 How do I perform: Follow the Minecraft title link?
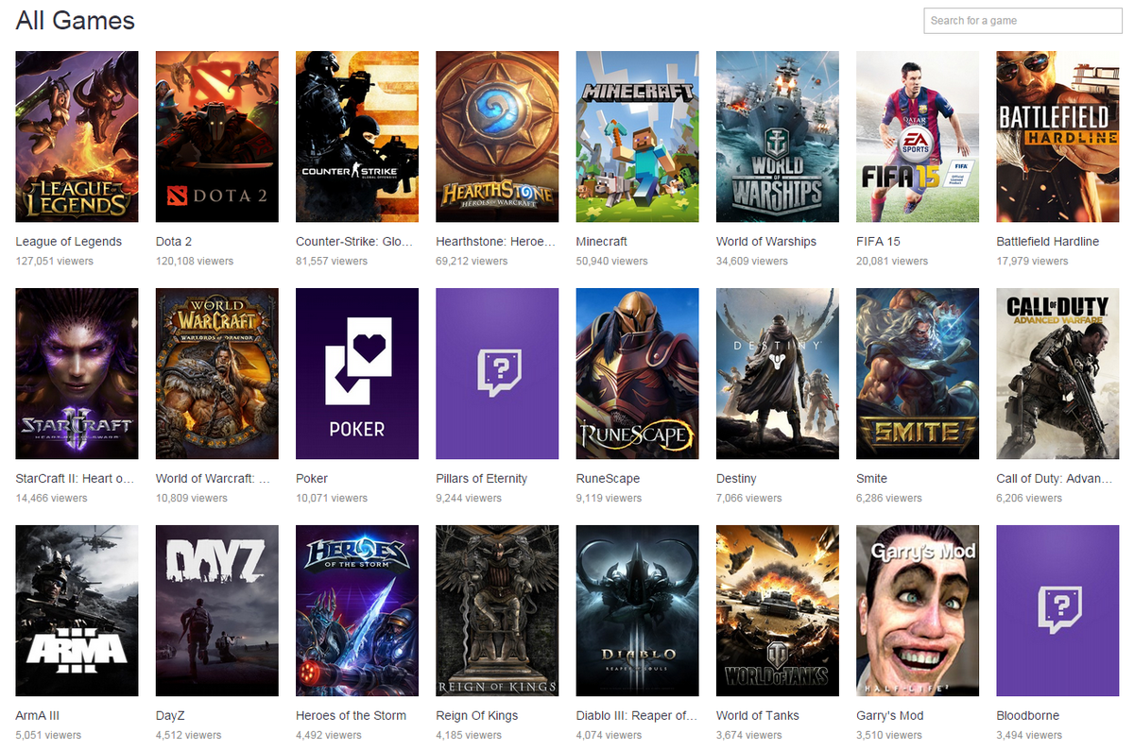(602, 242)
